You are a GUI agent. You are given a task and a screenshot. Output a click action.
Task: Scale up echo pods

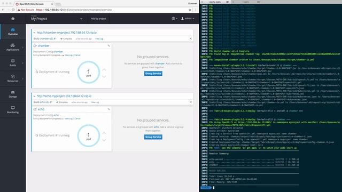(x=104, y=133)
